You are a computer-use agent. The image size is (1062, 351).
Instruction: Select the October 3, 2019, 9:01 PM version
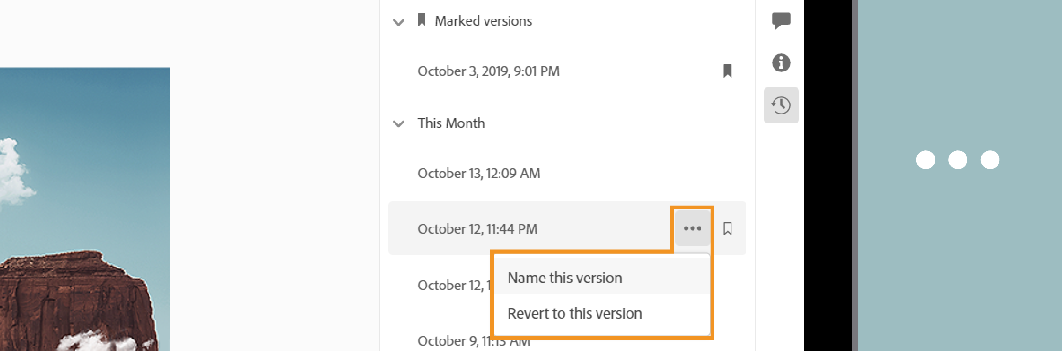(488, 71)
